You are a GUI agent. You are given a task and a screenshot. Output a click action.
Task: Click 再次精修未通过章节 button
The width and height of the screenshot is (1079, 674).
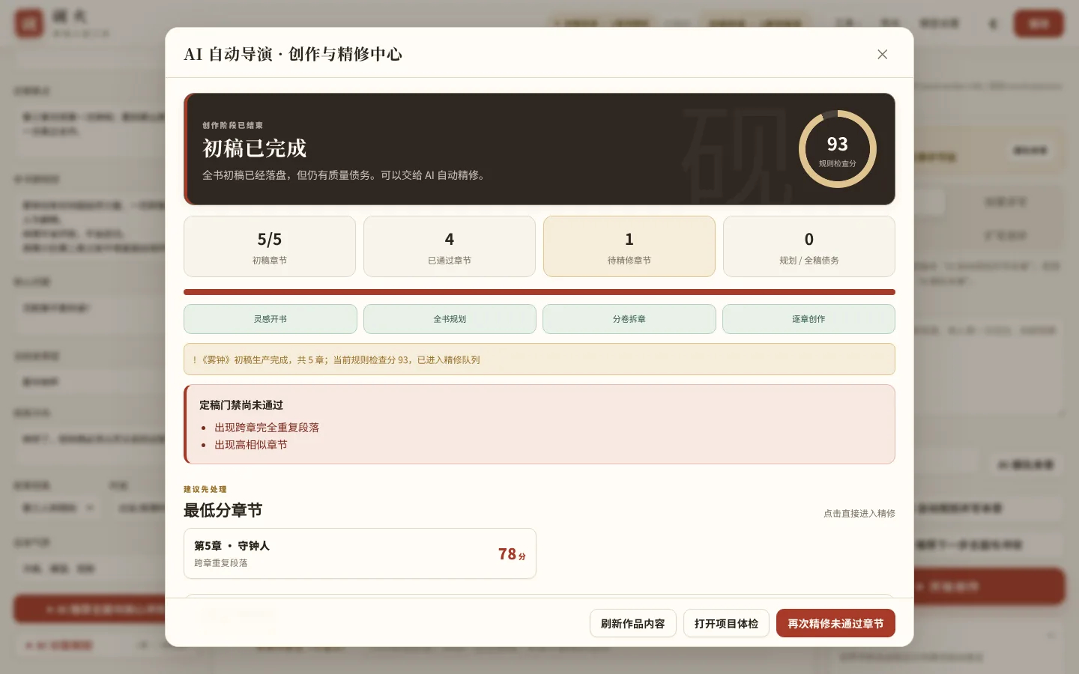pos(835,623)
